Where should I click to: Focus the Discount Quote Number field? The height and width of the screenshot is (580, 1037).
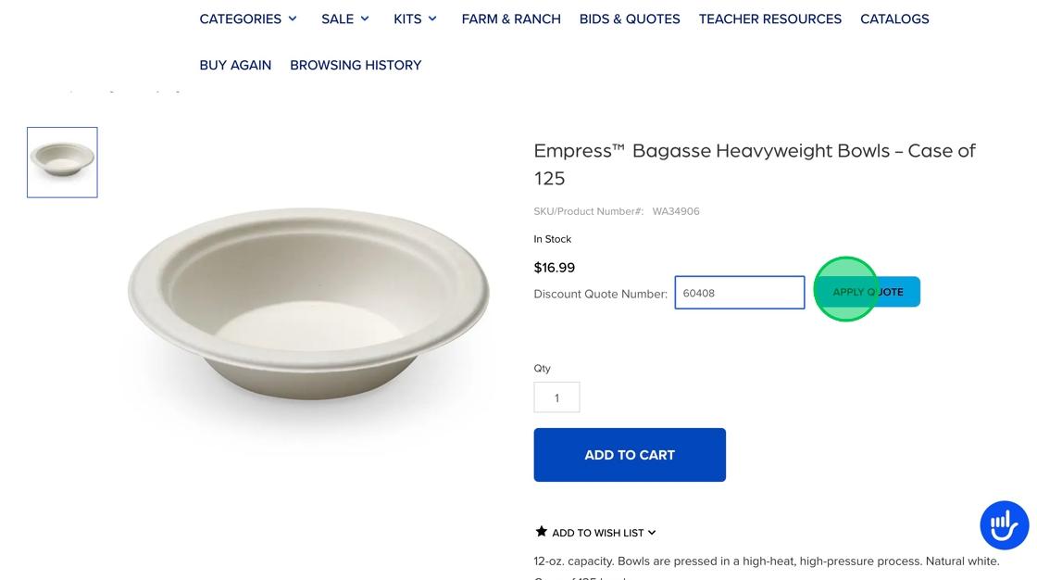click(x=739, y=293)
